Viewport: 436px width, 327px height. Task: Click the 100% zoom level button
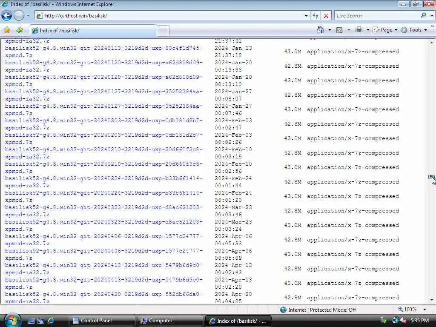(x=407, y=309)
